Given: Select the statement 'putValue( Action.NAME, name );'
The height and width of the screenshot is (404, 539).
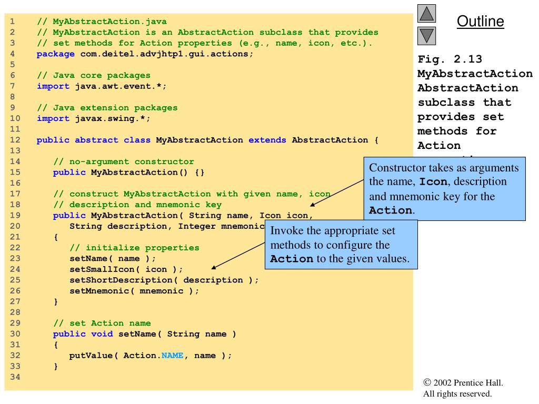Looking at the screenshot, I should [150, 356].
